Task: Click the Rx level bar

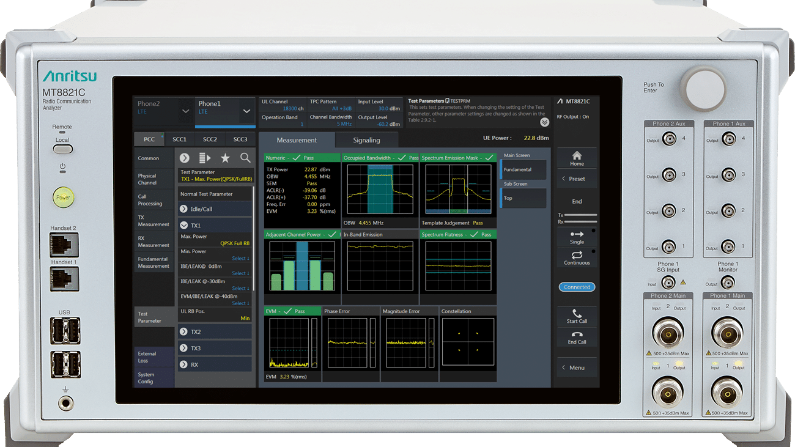Action: point(580,222)
